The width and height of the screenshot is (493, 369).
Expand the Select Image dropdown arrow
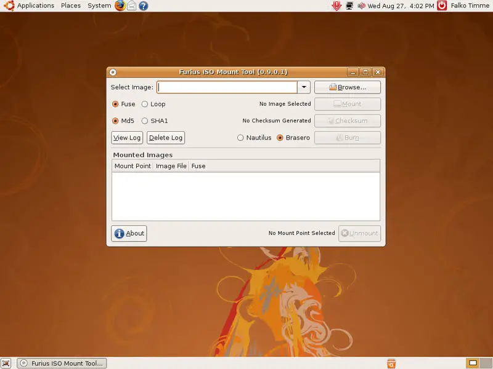point(304,87)
